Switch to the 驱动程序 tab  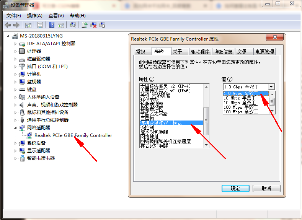200,52
